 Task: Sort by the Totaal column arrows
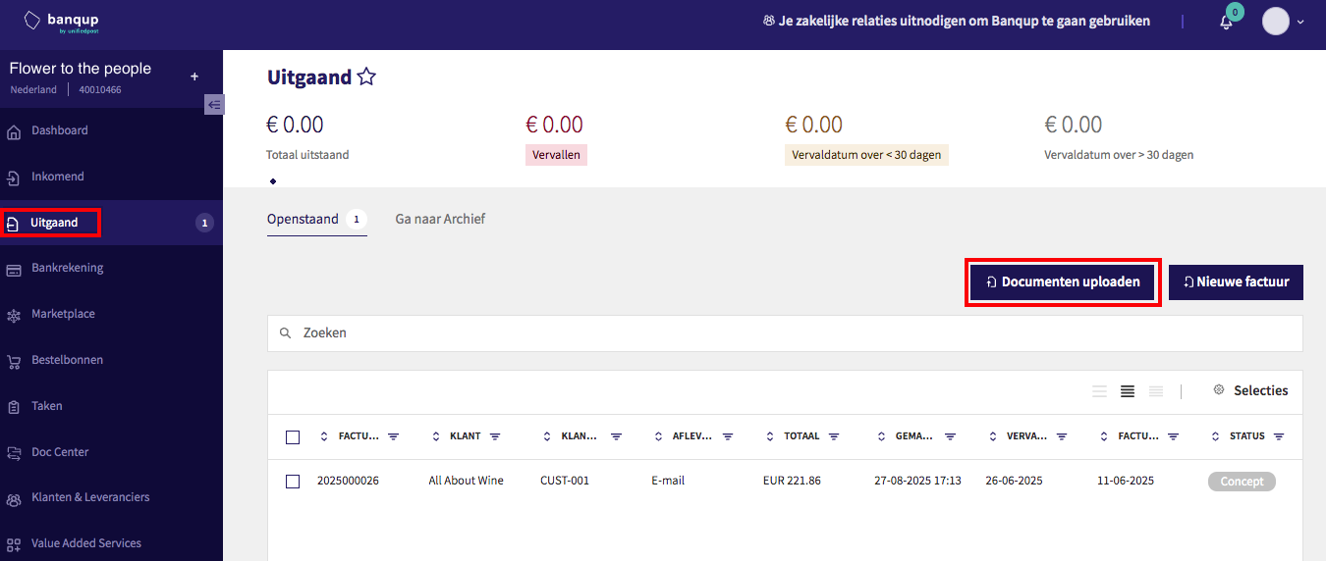(x=771, y=436)
